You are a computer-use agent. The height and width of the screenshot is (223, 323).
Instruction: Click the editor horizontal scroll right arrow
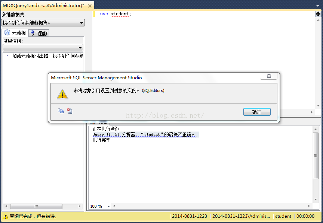pos(311,112)
